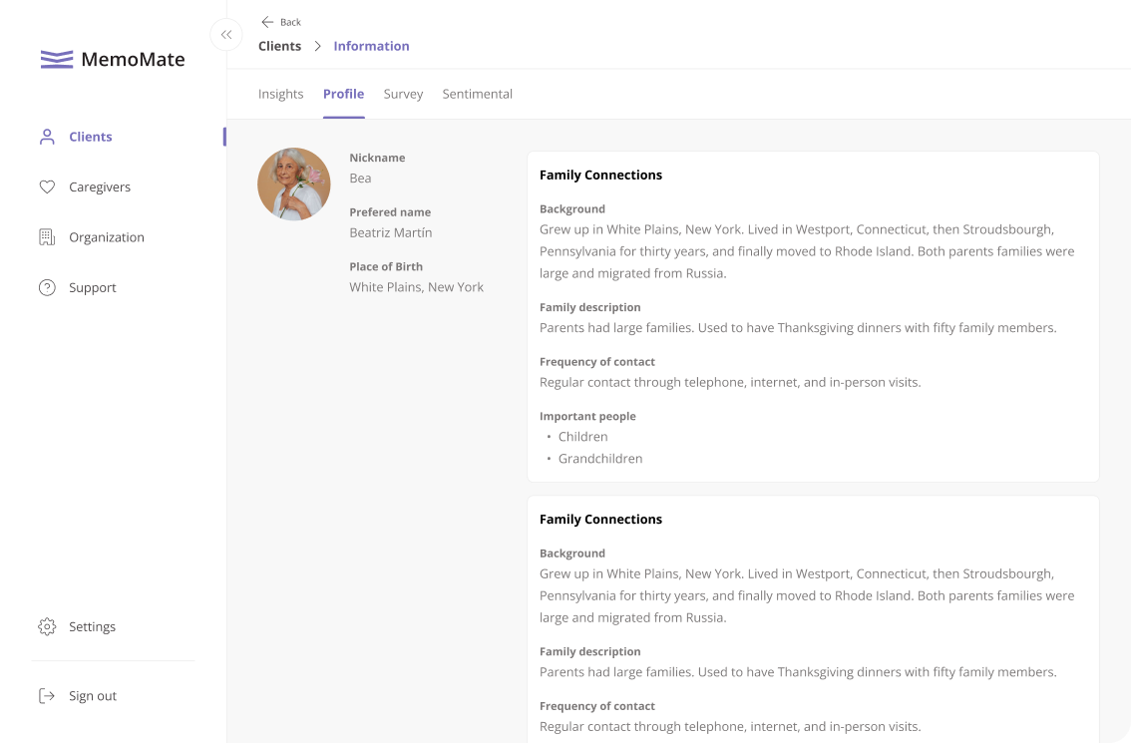This screenshot has width=1131, height=743.
Task: Click the Information breadcrumb item
Action: point(371,46)
